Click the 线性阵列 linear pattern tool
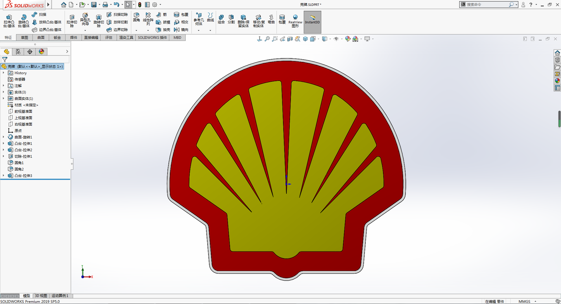561x304 pixels. point(148,19)
